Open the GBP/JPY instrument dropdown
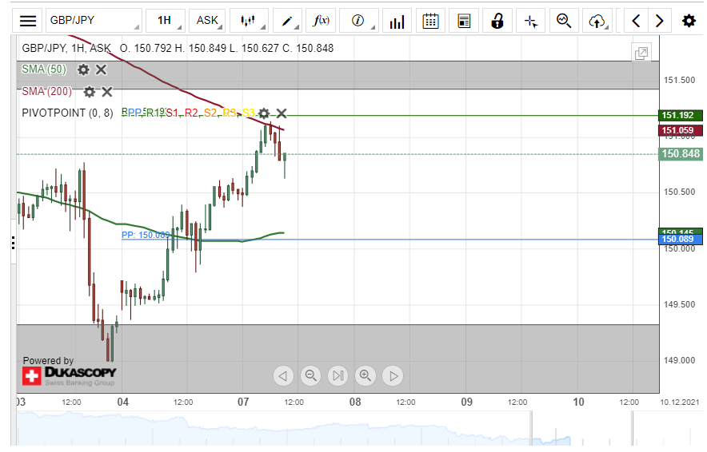Image resolution: width=707 pixels, height=452 pixels. point(93,21)
